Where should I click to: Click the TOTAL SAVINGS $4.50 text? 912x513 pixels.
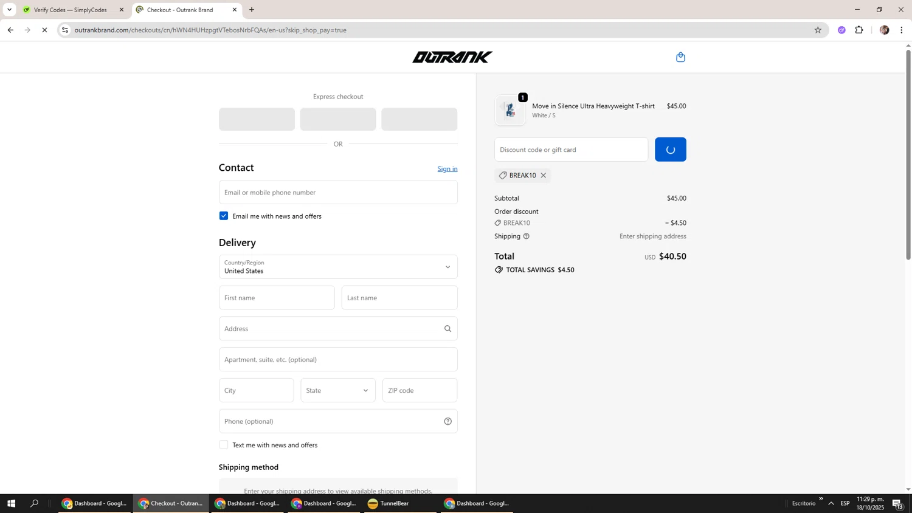540,270
